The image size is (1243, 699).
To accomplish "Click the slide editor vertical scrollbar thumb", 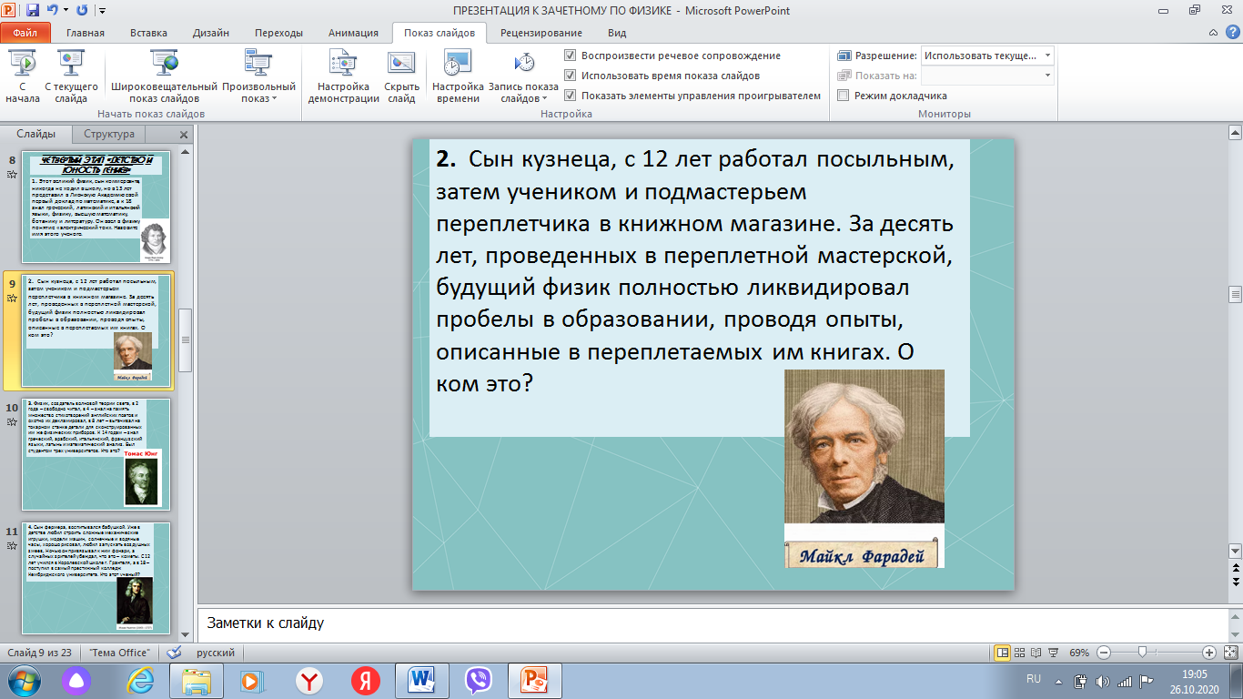I will (1235, 294).
